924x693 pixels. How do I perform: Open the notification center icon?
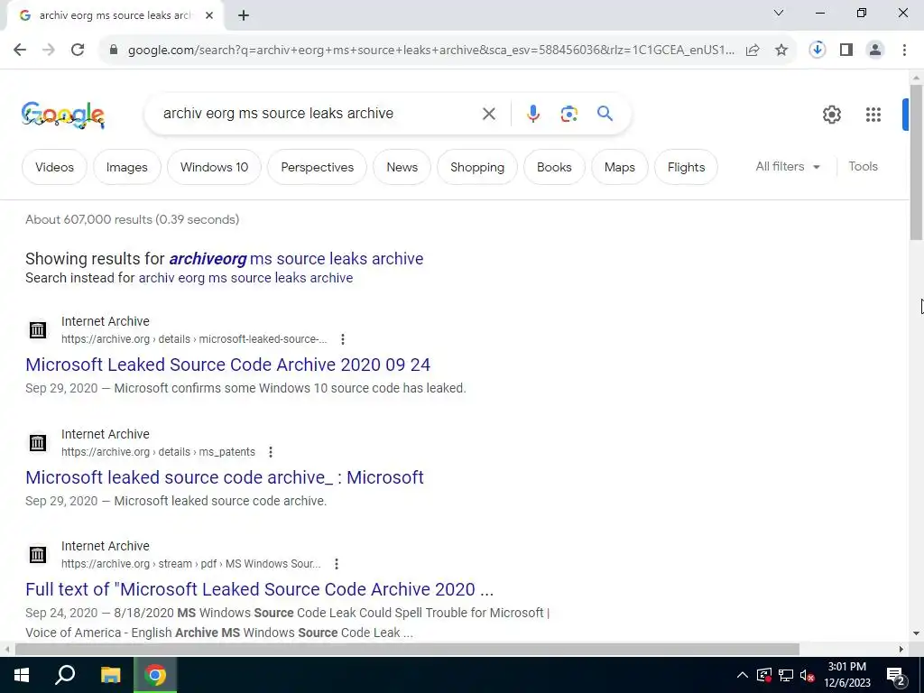tap(896, 676)
